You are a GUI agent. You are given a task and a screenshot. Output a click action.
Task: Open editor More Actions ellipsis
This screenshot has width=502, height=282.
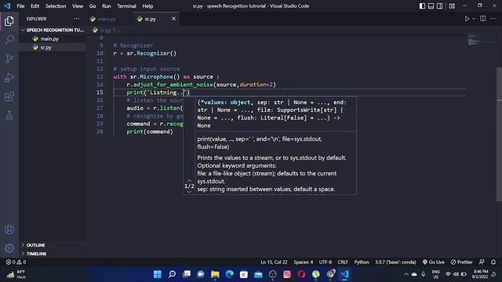[x=493, y=19]
